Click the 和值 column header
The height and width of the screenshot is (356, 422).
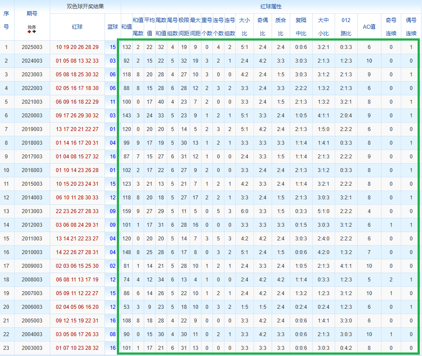coord(127,26)
